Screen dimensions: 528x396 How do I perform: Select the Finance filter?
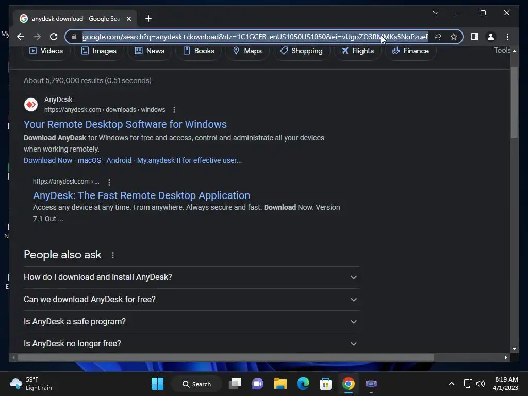(x=410, y=51)
